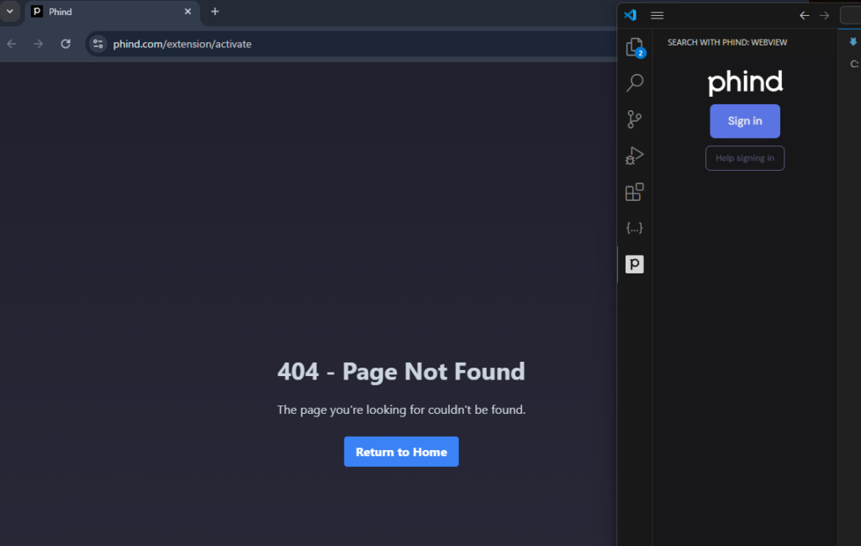Select the Phind icon in activity bar
Image resolution: width=861 pixels, height=546 pixels.
(634, 264)
